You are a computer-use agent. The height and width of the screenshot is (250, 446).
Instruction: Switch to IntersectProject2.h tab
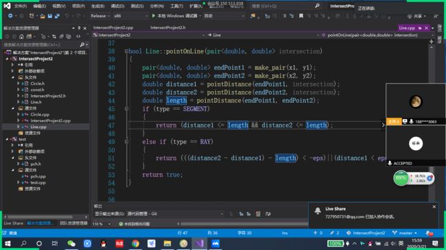[x=168, y=27]
